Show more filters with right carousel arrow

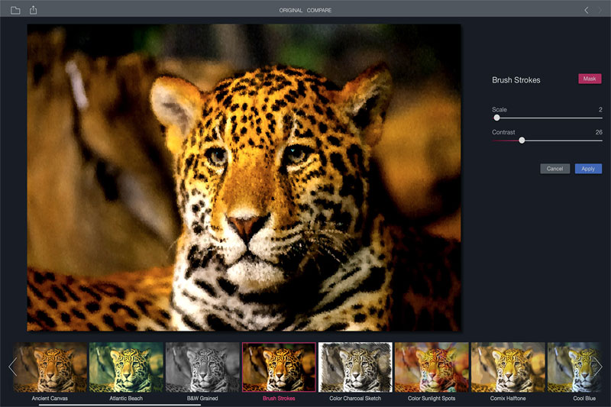(x=598, y=367)
